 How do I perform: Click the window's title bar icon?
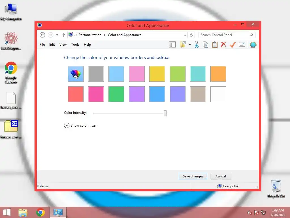point(40,25)
